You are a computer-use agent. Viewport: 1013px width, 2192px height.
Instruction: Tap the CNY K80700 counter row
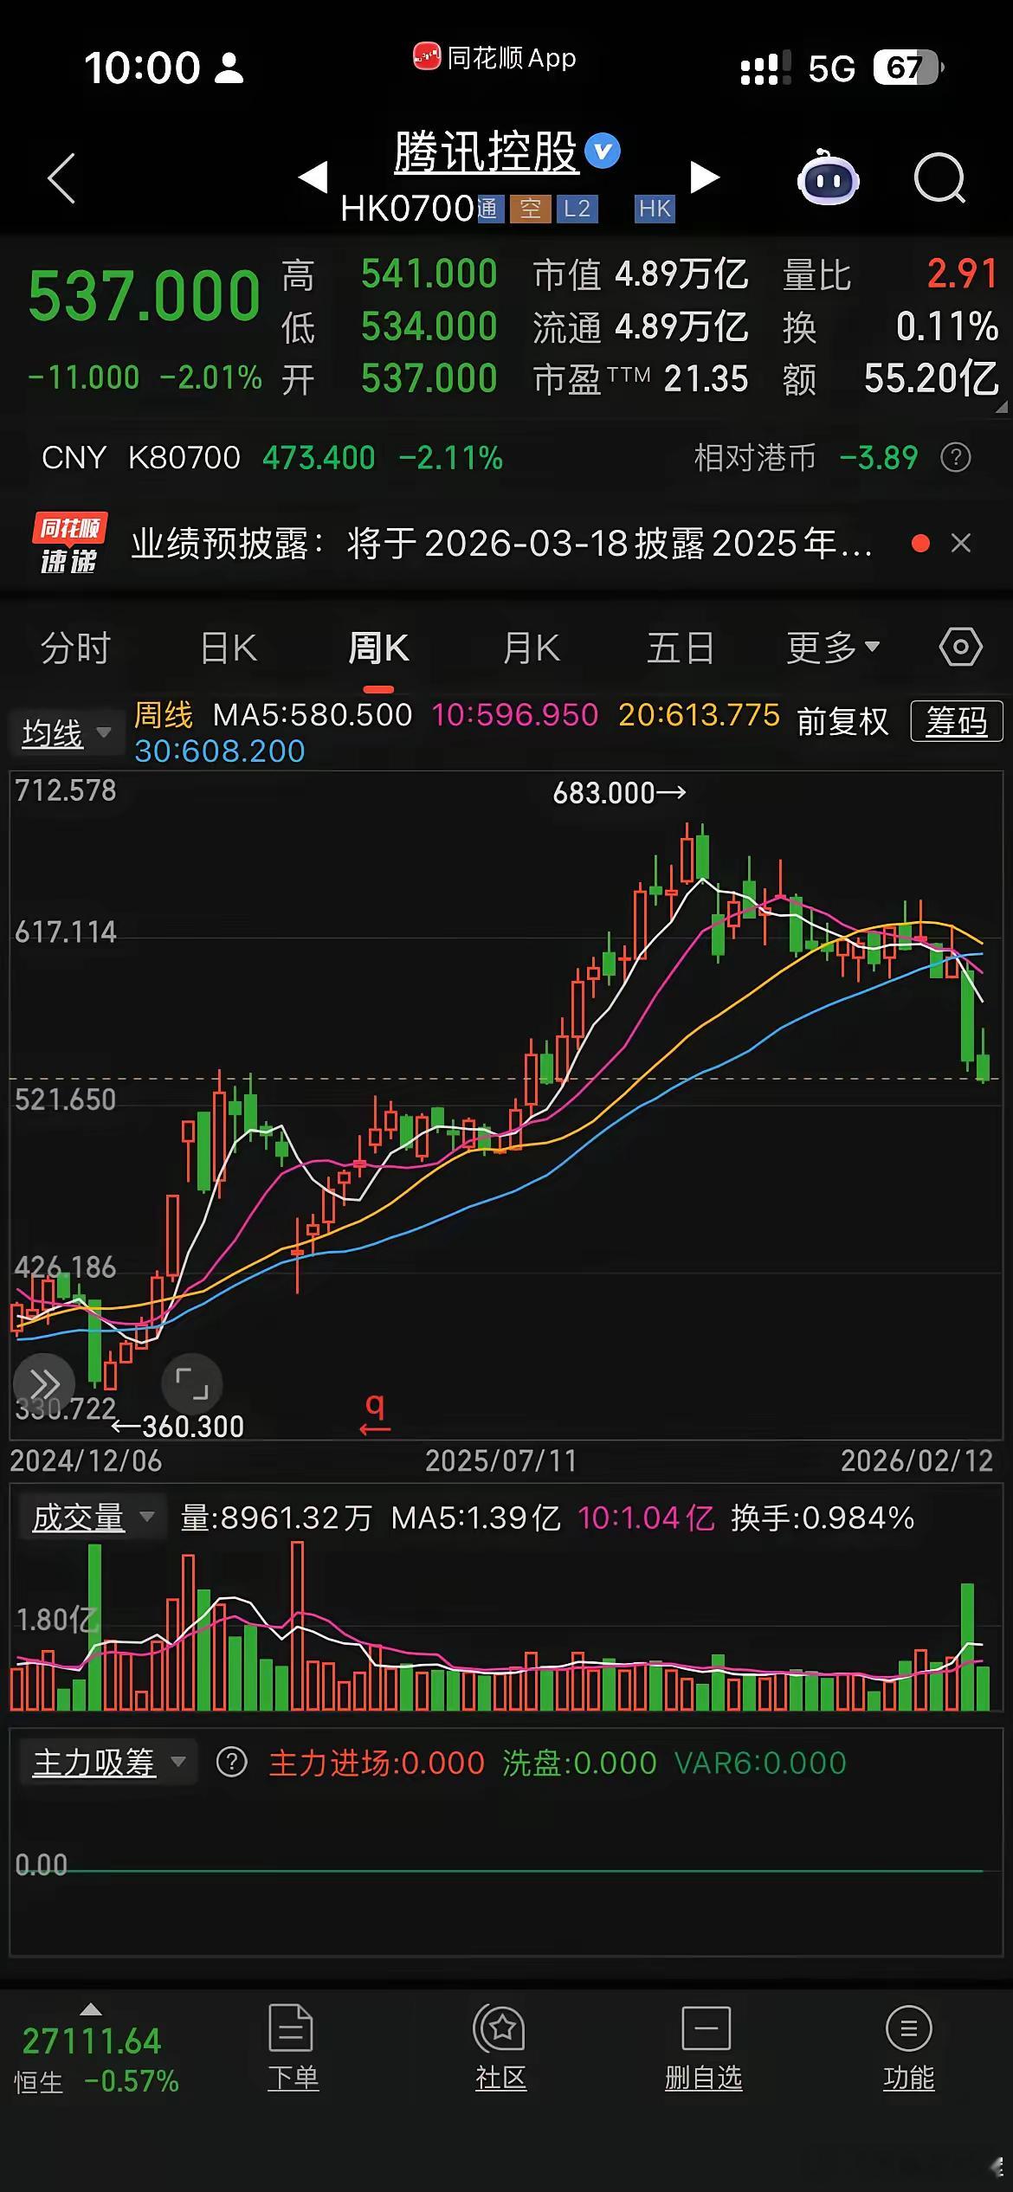coord(271,457)
